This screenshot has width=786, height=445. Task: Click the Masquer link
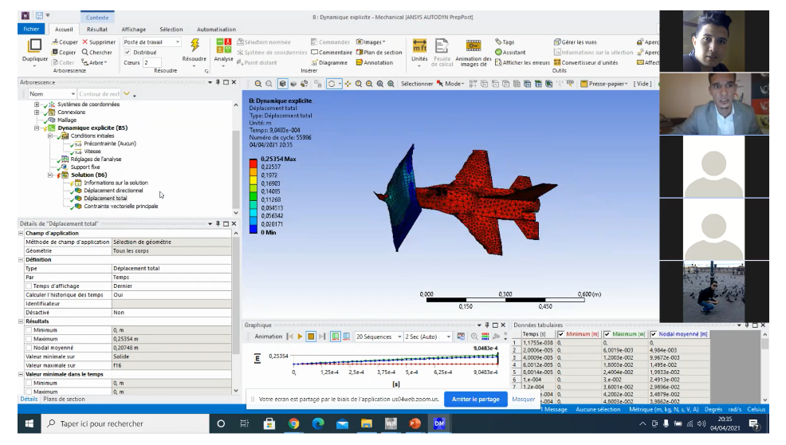[523, 400]
